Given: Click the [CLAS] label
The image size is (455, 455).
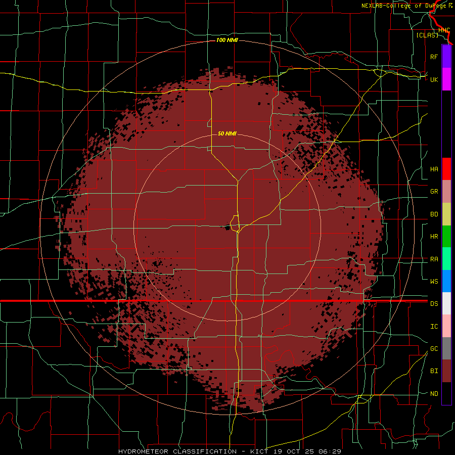Looking at the screenshot, I should point(427,35).
